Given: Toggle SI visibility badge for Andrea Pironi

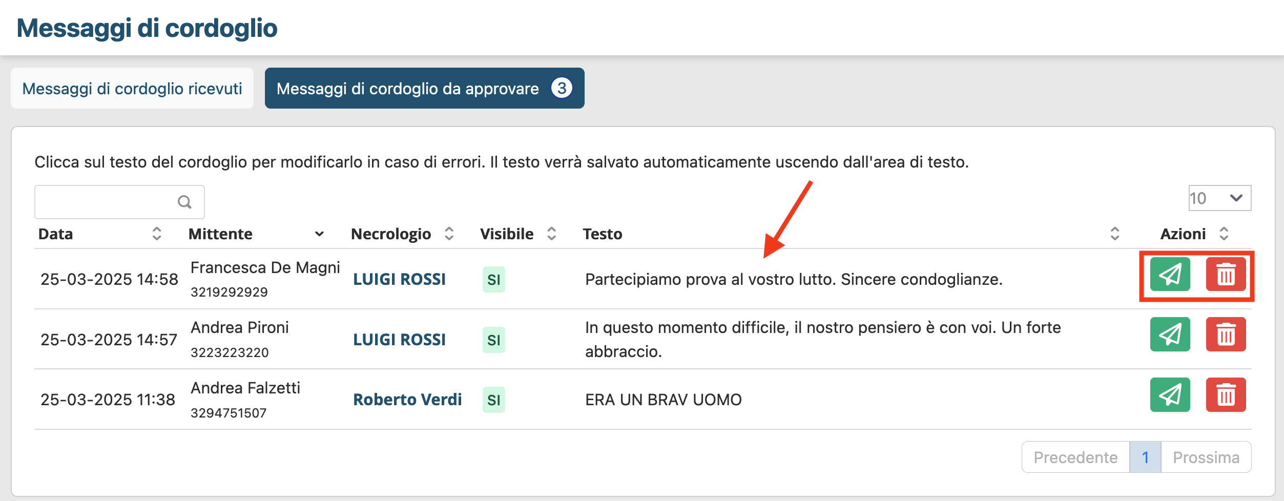Looking at the screenshot, I should (x=493, y=340).
